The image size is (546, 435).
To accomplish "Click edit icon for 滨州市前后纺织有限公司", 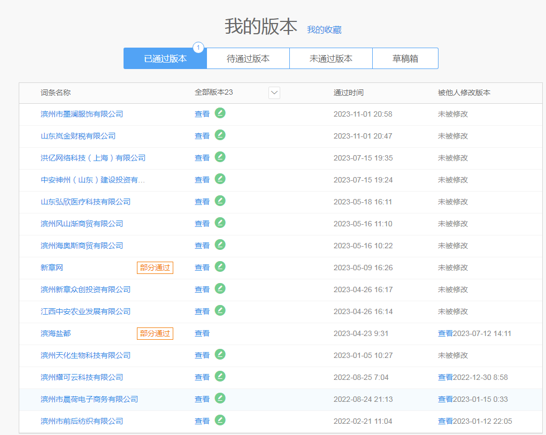I will coord(220,421).
